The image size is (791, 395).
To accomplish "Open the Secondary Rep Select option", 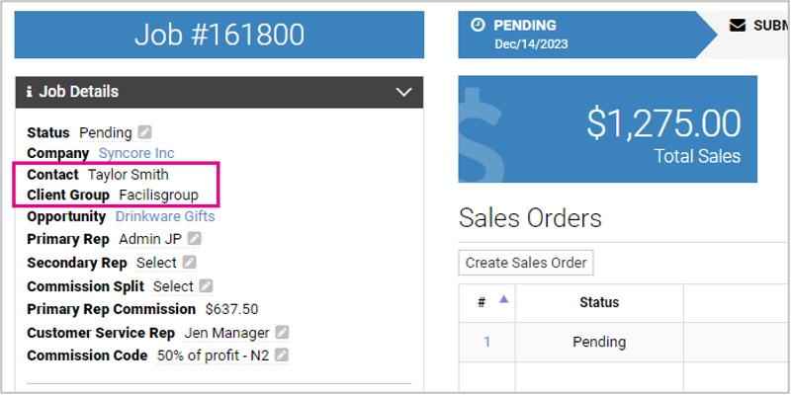I will 156,263.
